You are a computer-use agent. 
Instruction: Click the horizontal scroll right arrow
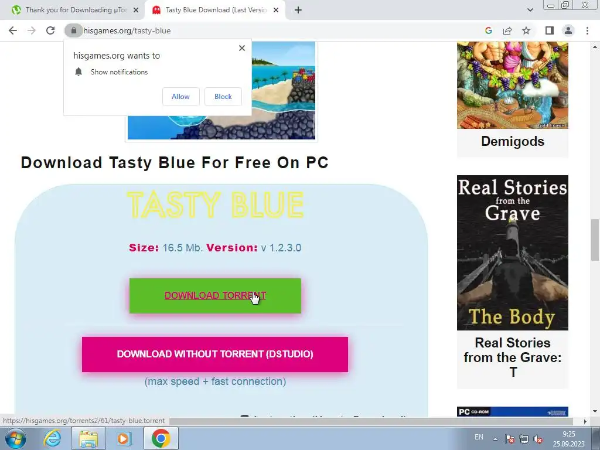click(585, 421)
